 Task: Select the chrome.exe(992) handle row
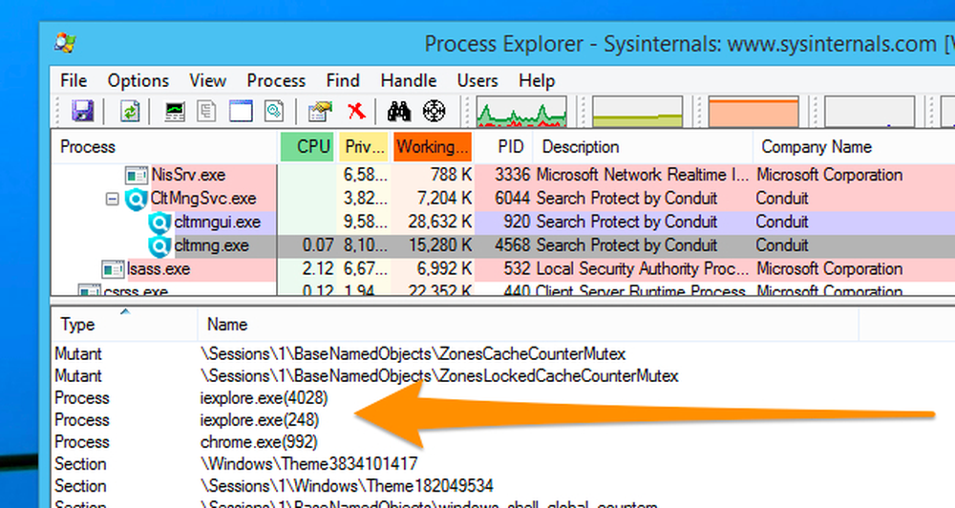(503, 441)
